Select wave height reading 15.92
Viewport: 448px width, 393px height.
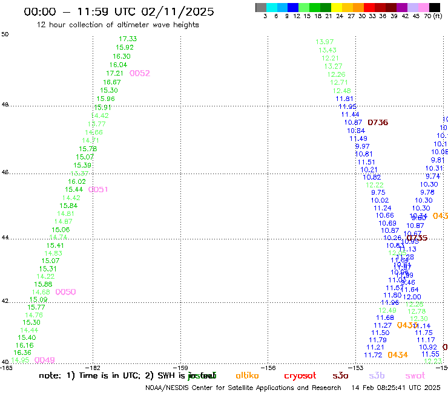[x=125, y=47]
